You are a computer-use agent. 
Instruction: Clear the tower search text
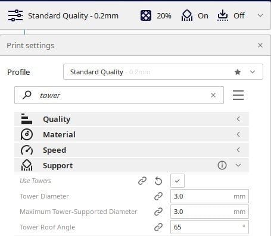pos(213,95)
